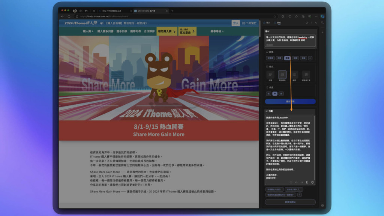The image size is (384, 216).
Task: Click the plus icon on the sidebar rail
Action: pos(322,32)
